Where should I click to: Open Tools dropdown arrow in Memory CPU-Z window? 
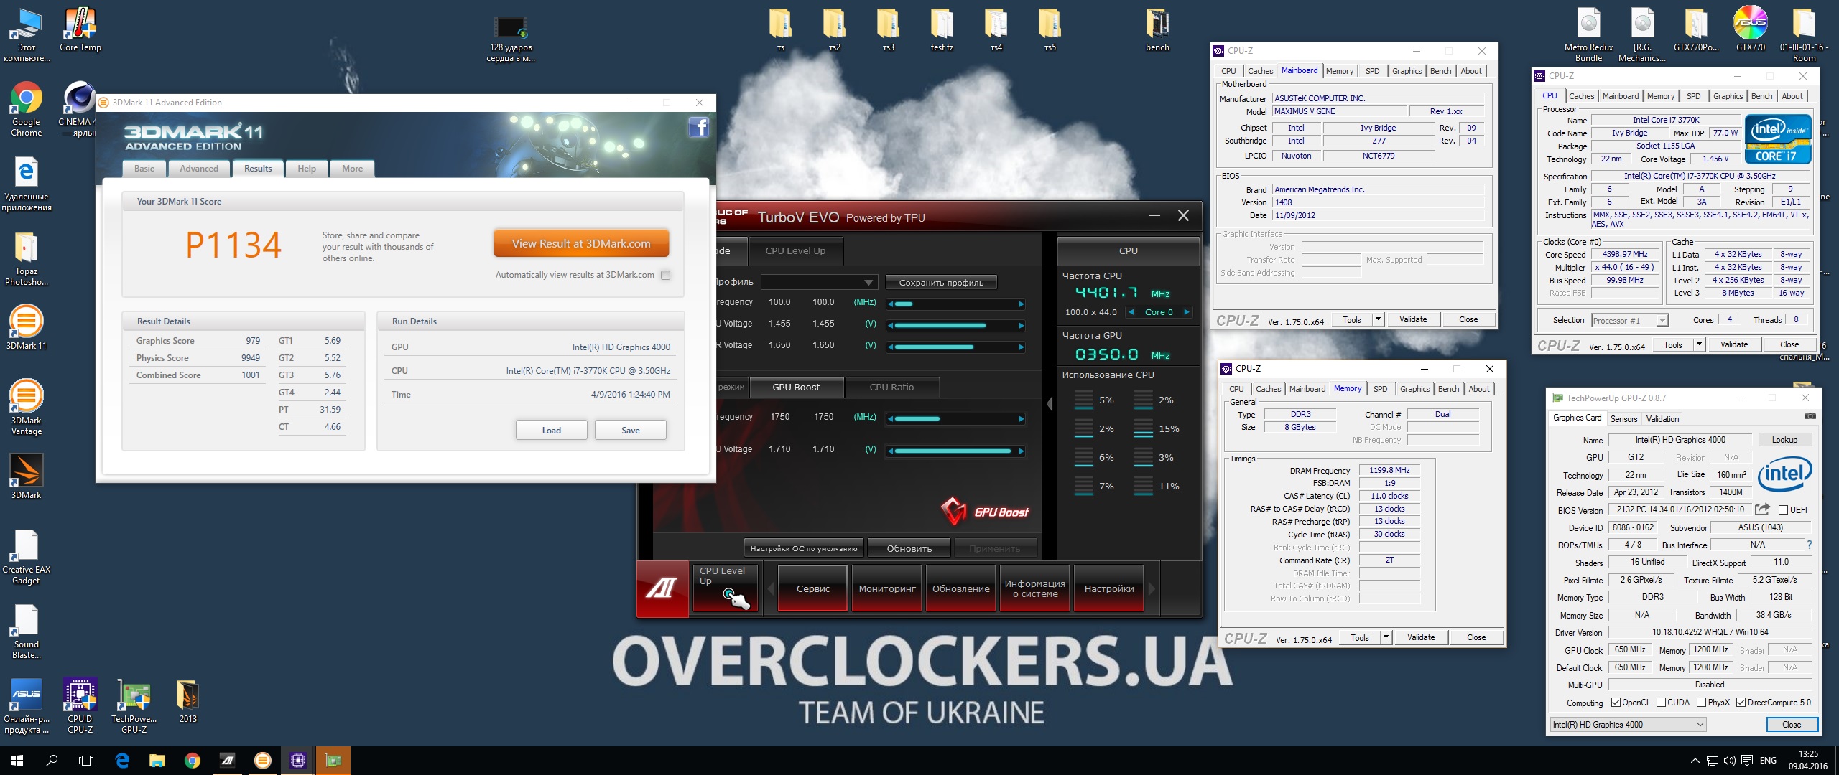point(1386,637)
